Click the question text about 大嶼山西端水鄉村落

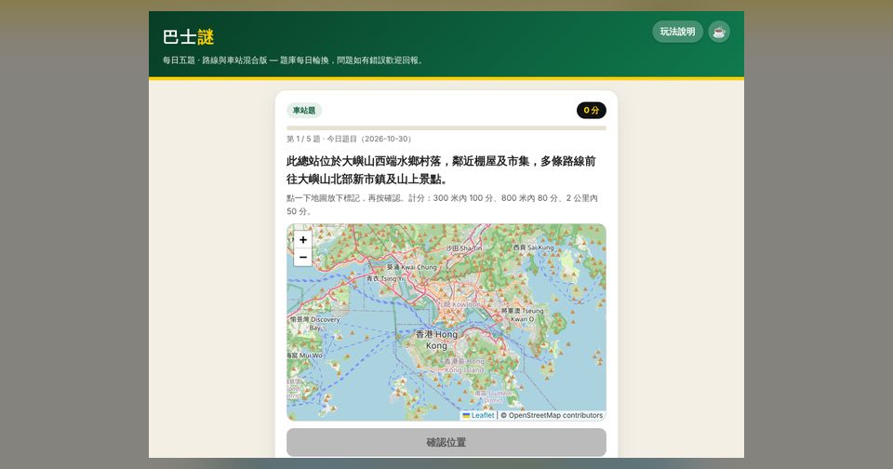(x=441, y=169)
